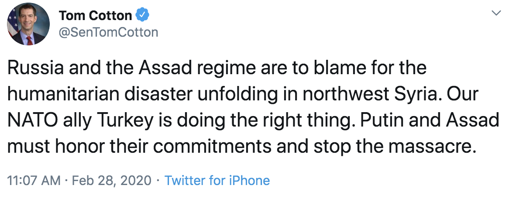Image resolution: width=509 pixels, height=199 pixels.
Task: Click the Feb 28, 2020 date
Action: click(x=112, y=180)
